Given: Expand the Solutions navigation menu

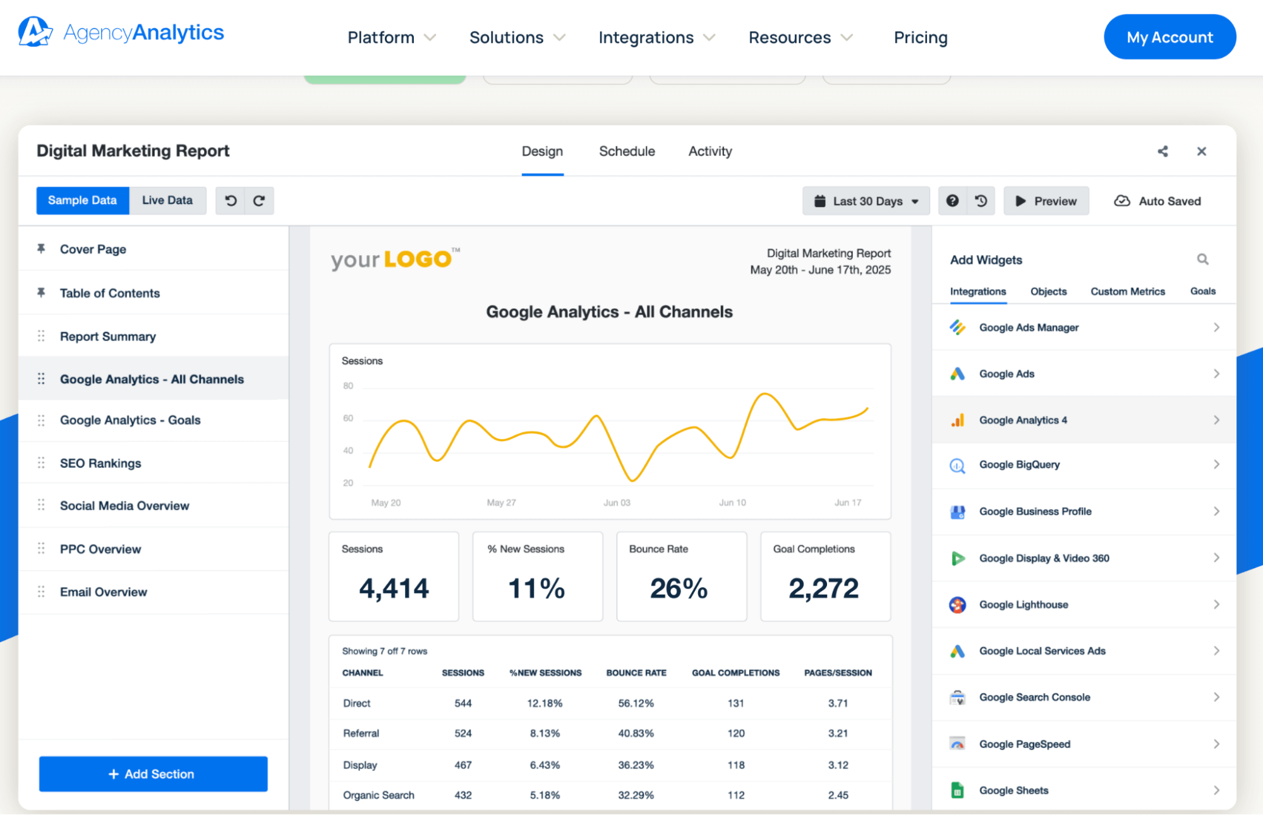Looking at the screenshot, I should pos(517,38).
